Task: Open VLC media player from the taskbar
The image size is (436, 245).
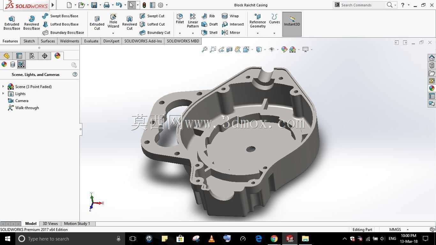Action: (212, 239)
